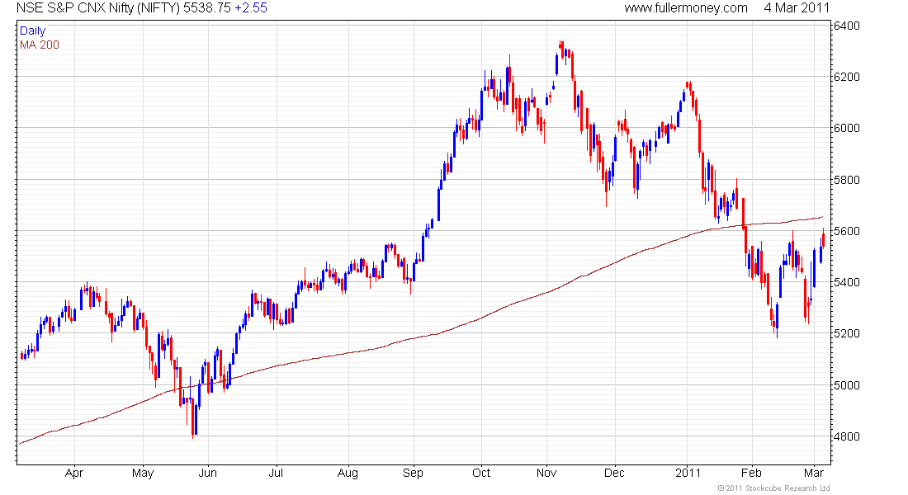Click the 'Dec' month label on the time axis
Screen dimensions: 908x495
(614, 474)
